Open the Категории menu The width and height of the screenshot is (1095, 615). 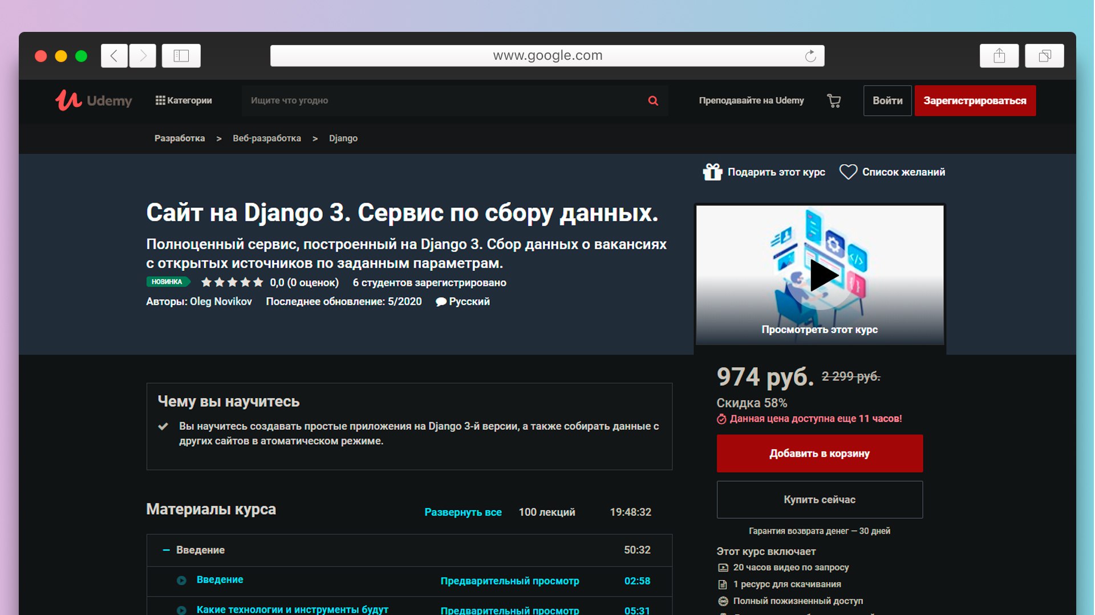click(184, 100)
